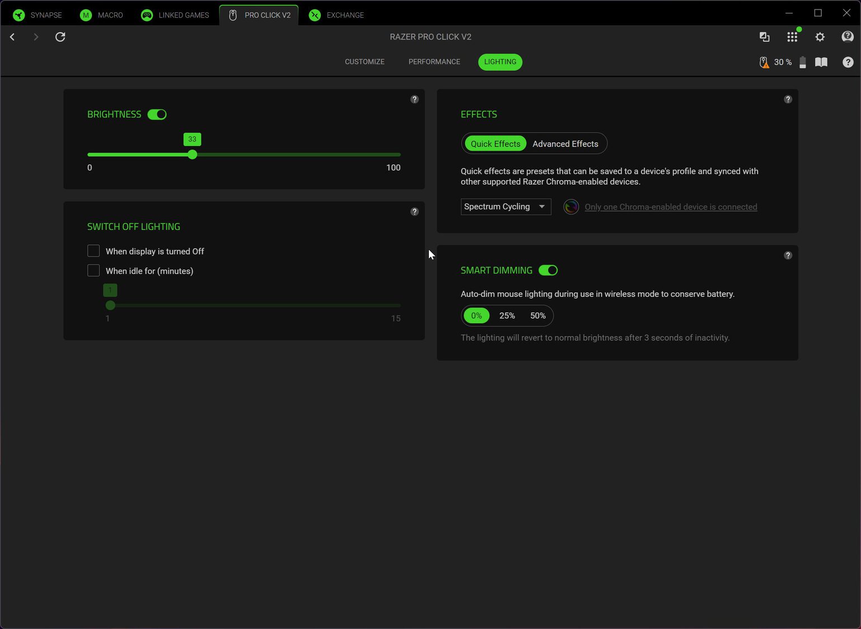Click the Pro Click V2 mouse icon
This screenshot has height=629, width=861.
[233, 15]
